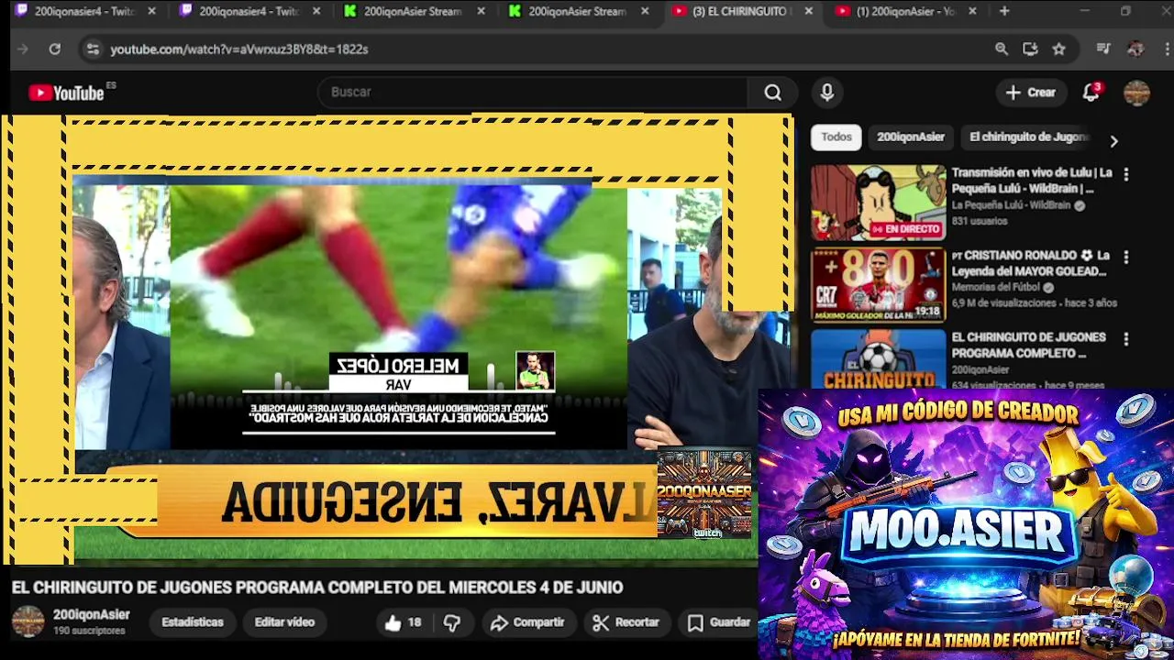
Task: Switch to first 200iqonAsier Stream Kick tab
Action: coord(413,12)
